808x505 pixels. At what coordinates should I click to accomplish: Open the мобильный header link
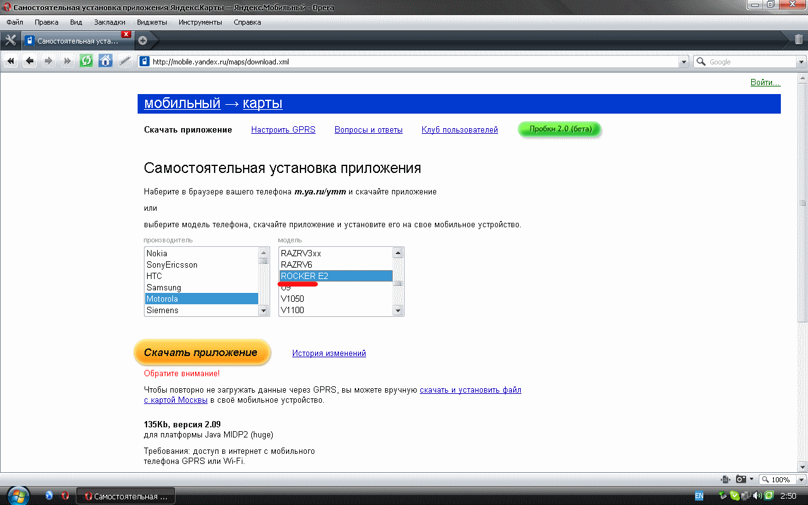click(x=182, y=103)
